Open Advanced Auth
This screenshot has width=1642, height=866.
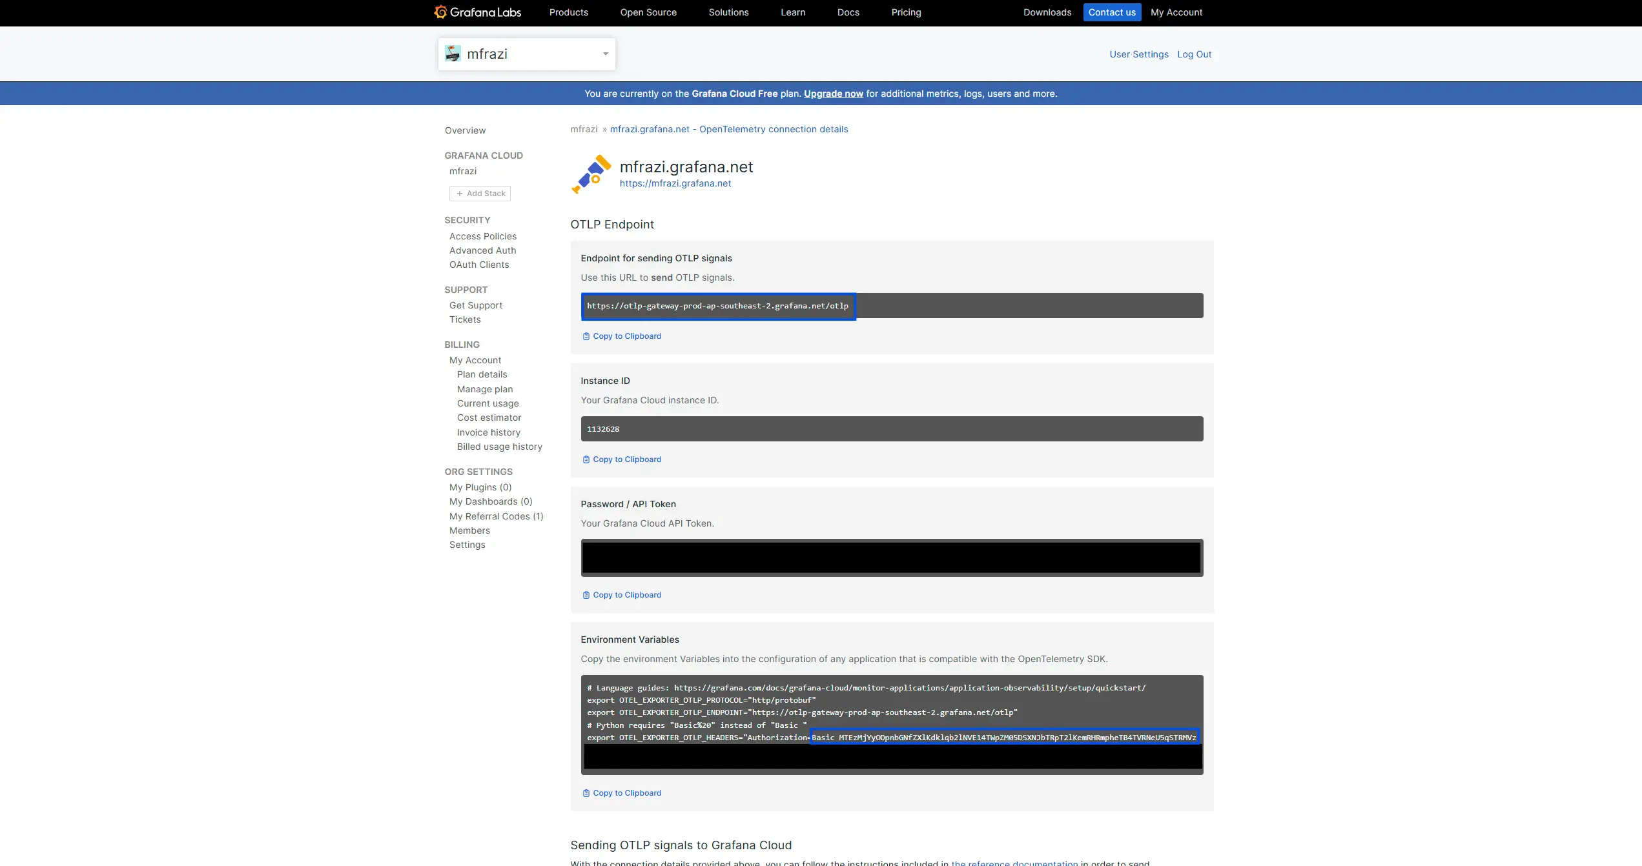click(483, 250)
